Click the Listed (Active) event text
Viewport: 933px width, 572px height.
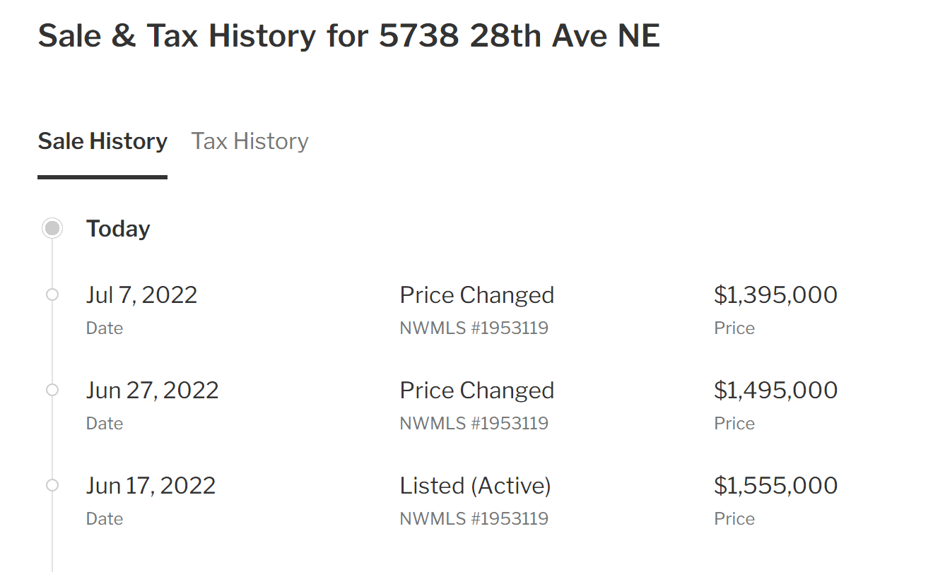(475, 485)
